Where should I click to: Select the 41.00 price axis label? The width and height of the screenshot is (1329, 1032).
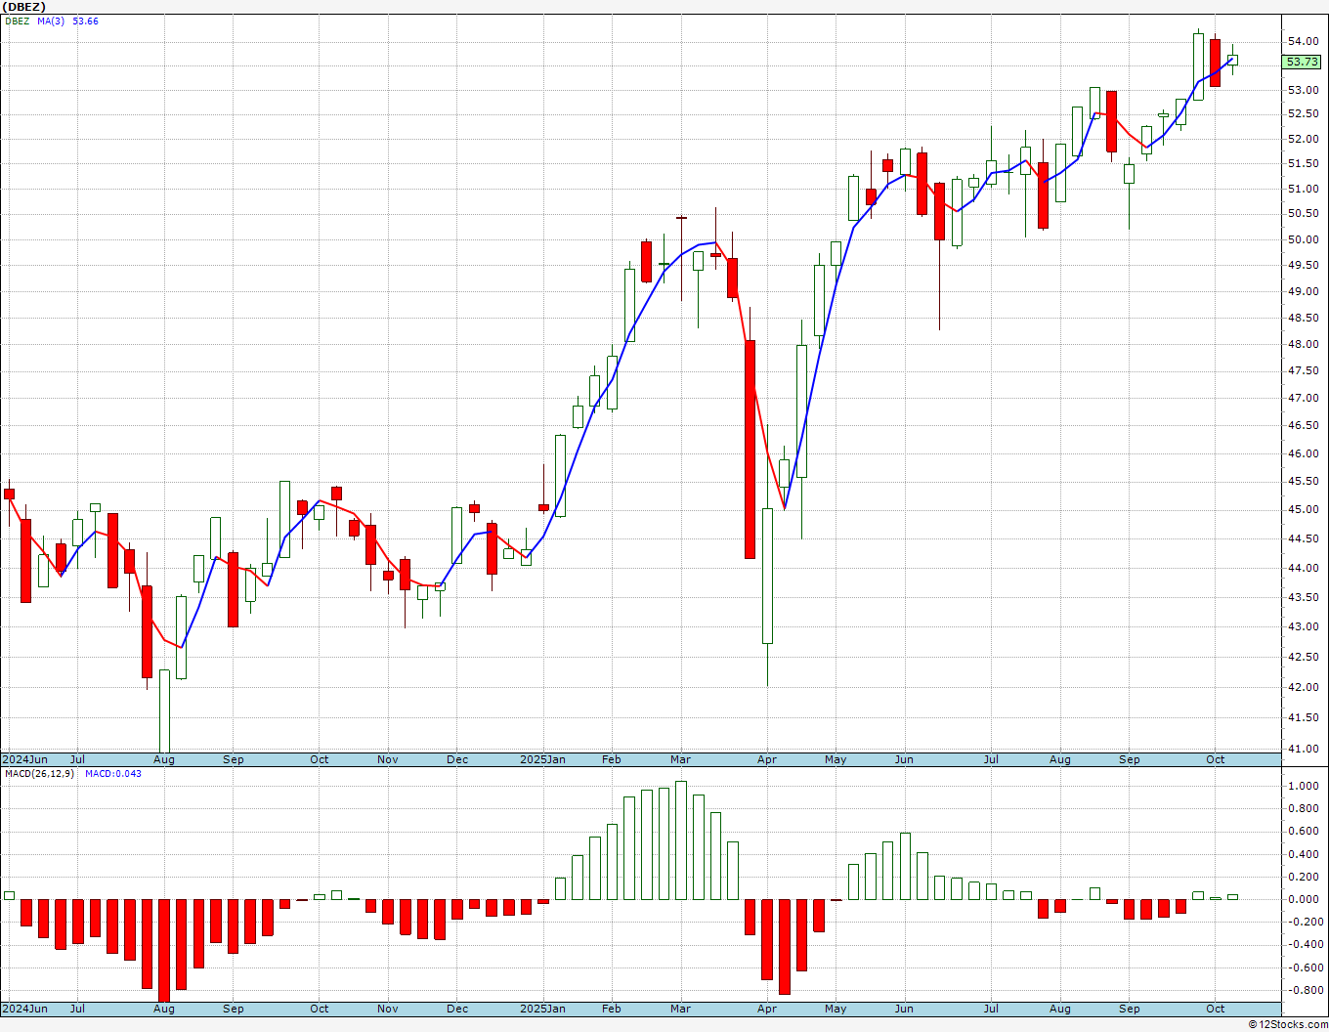tap(1303, 749)
